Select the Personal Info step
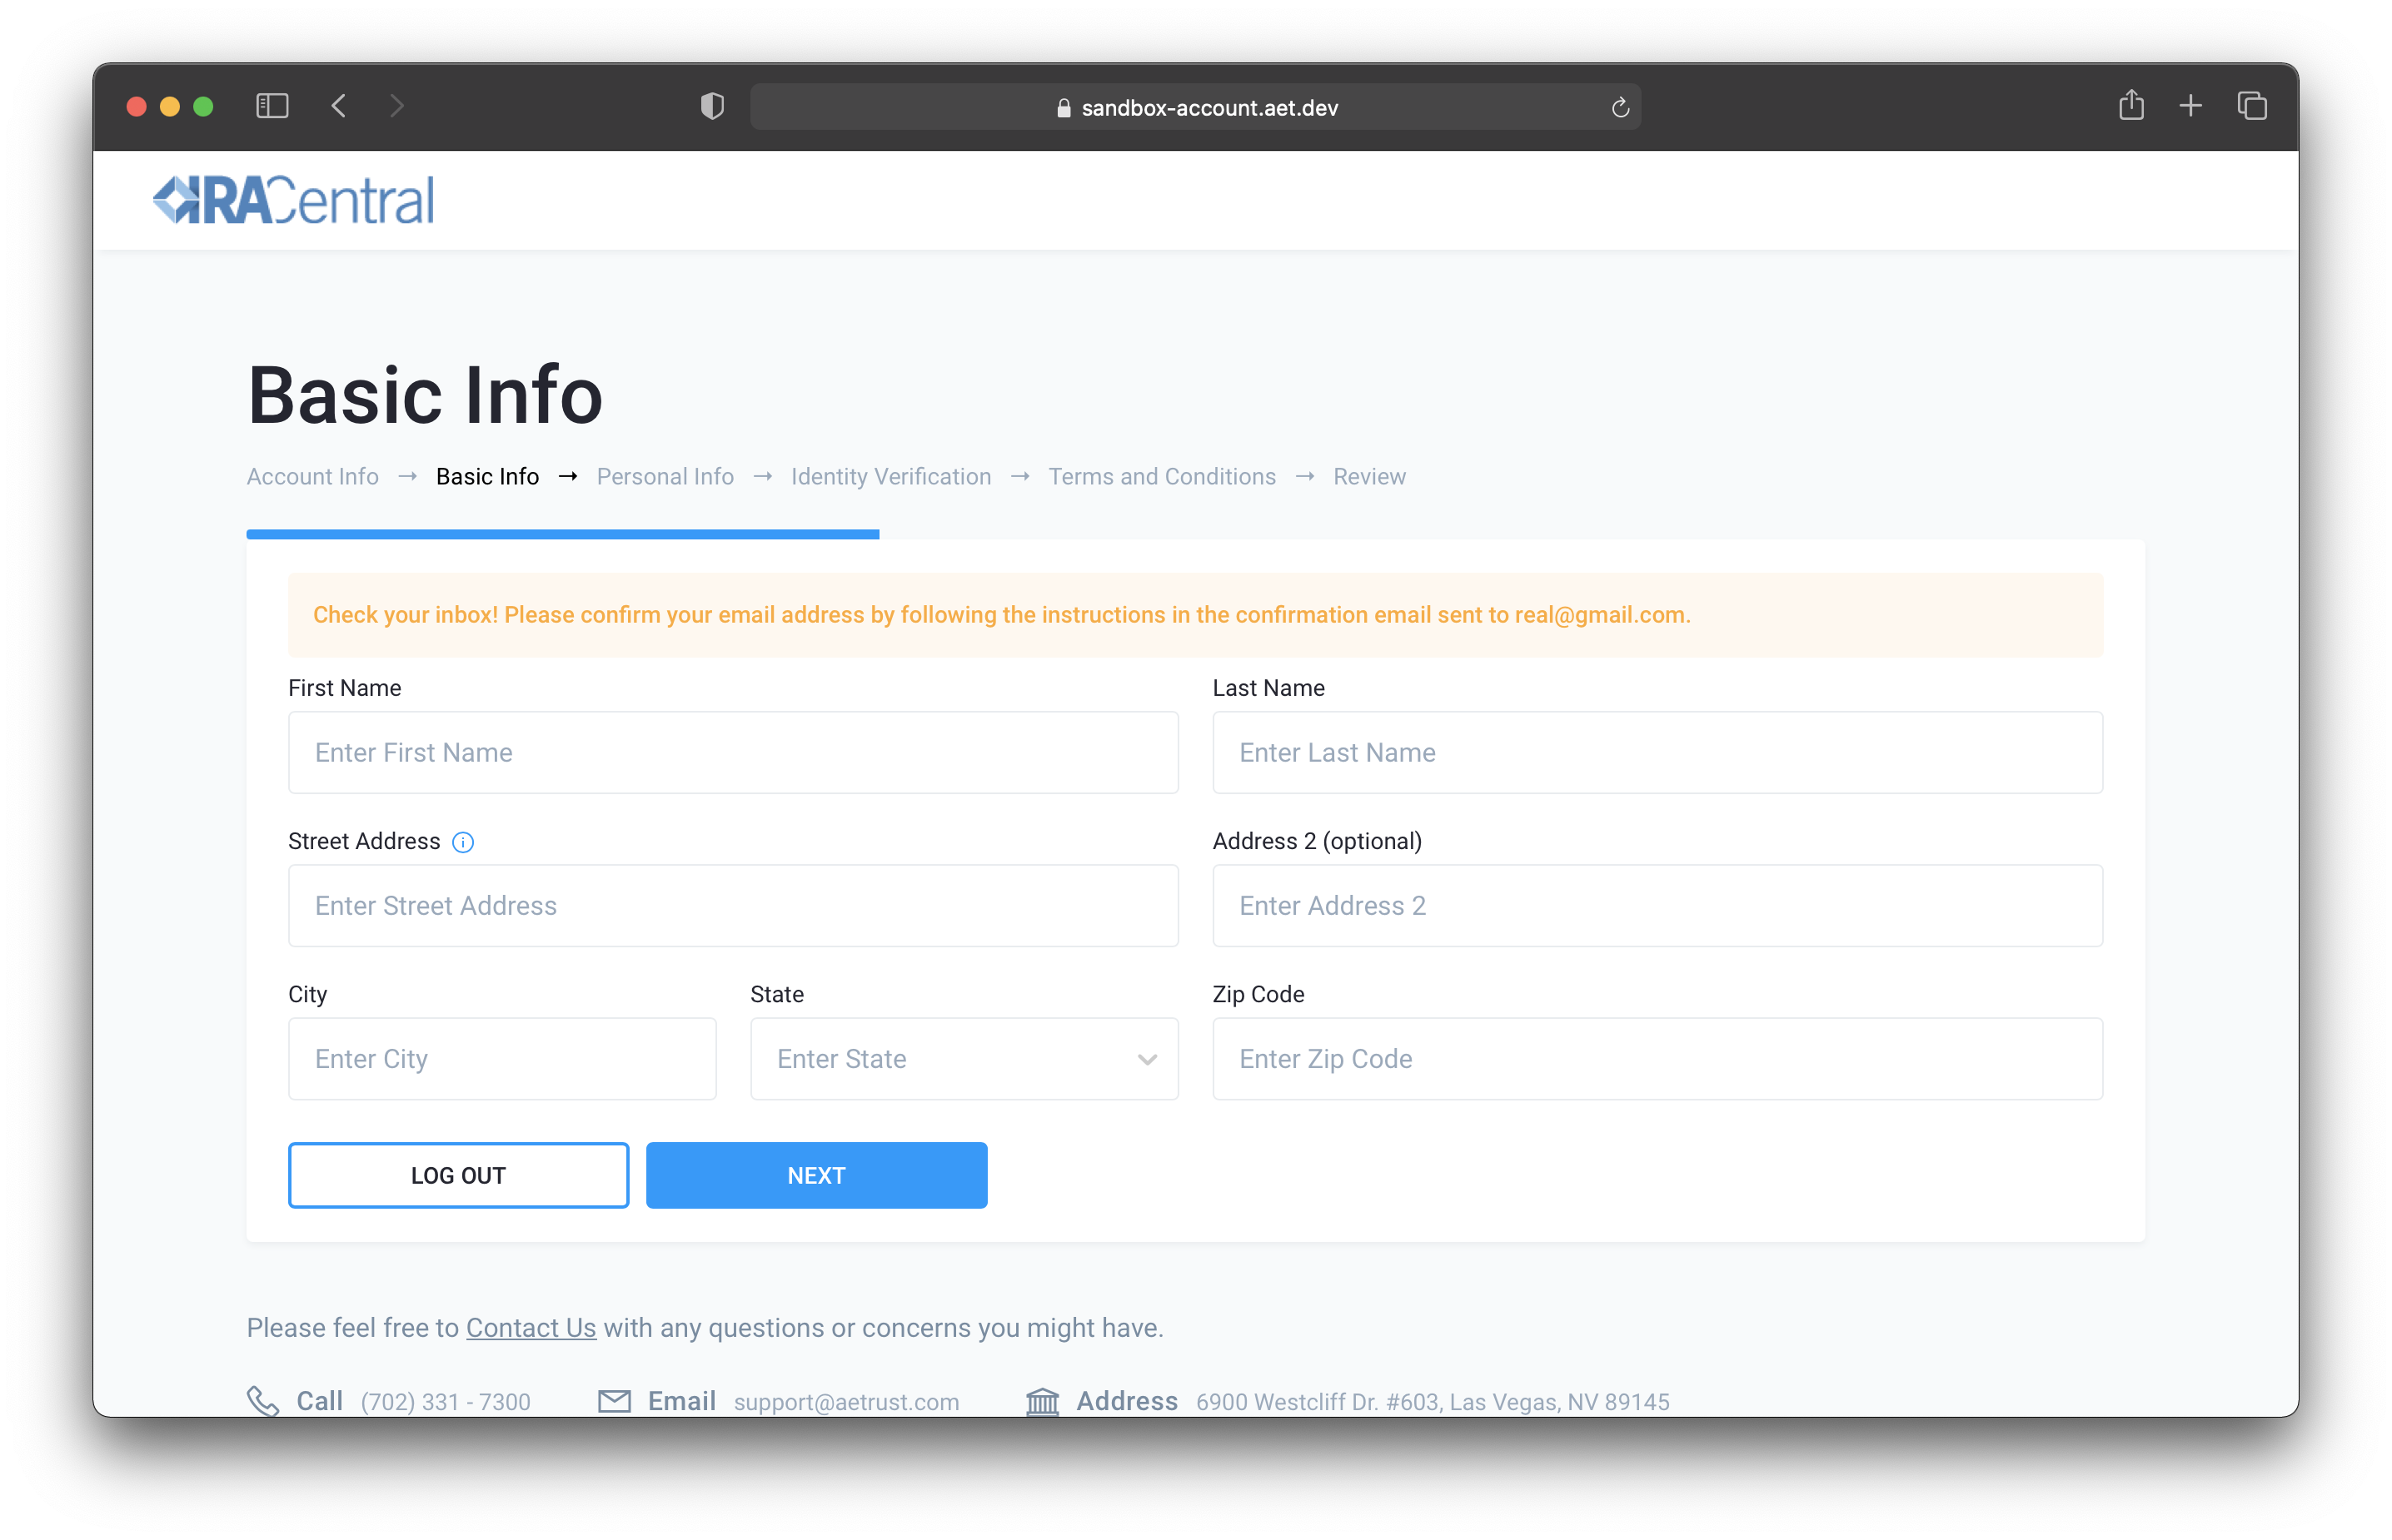The image size is (2392, 1540). coord(665,477)
